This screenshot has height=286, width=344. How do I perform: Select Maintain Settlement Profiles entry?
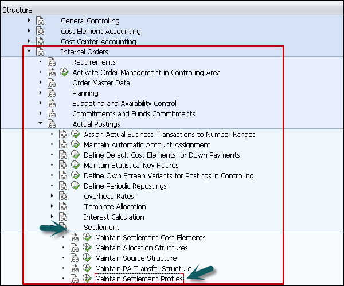[139, 279]
